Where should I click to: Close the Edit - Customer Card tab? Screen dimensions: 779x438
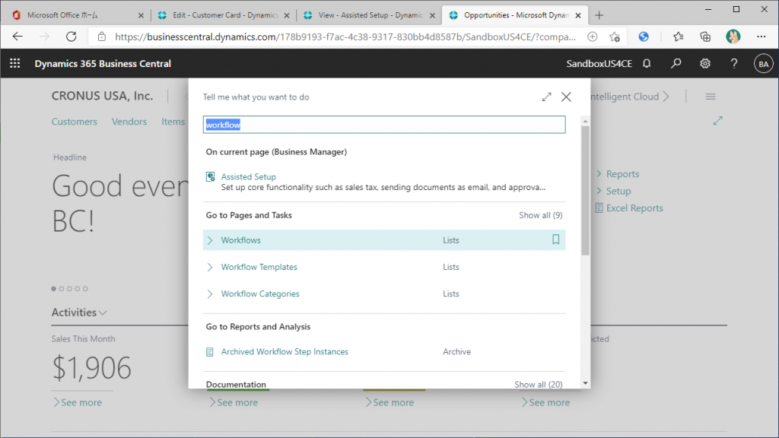pos(287,15)
